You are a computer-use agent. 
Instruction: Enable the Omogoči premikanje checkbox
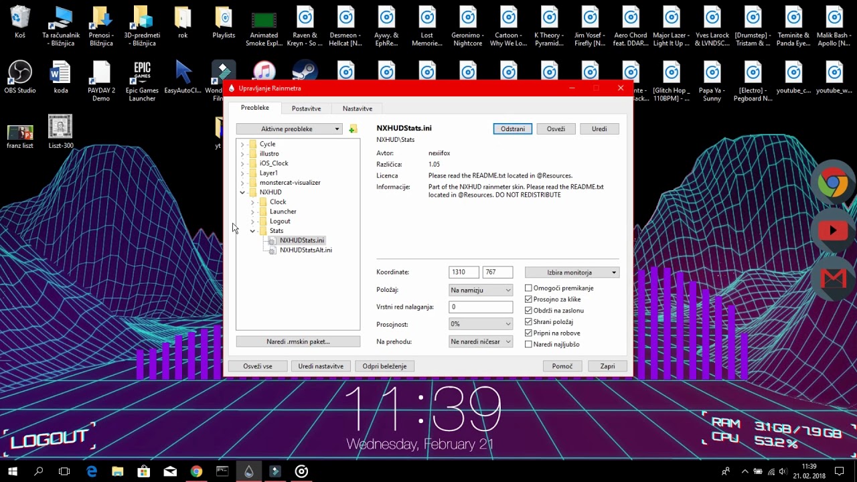[528, 288]
